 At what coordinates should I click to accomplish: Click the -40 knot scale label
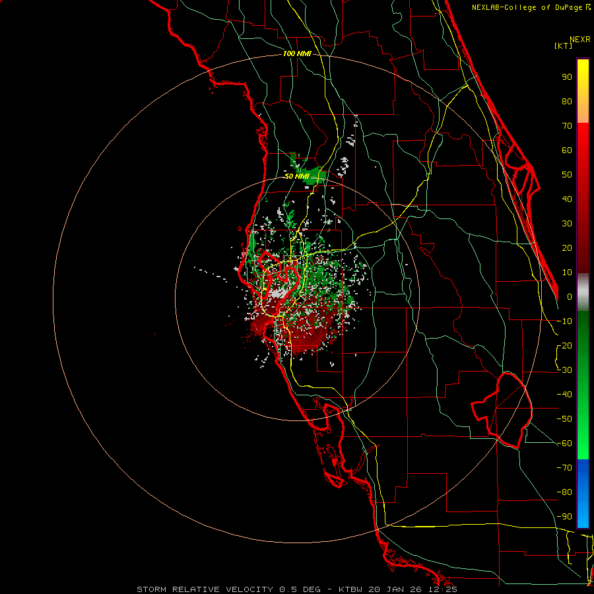[x=565, y=395]
